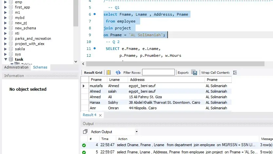The height and width of the screenshot is (154, 273).
Task: Click the line 11 statement marker dot
Action: [95, 48]
